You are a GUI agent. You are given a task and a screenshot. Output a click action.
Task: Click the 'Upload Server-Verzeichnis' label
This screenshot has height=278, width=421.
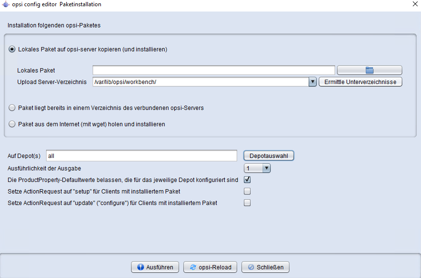(52, 82)
